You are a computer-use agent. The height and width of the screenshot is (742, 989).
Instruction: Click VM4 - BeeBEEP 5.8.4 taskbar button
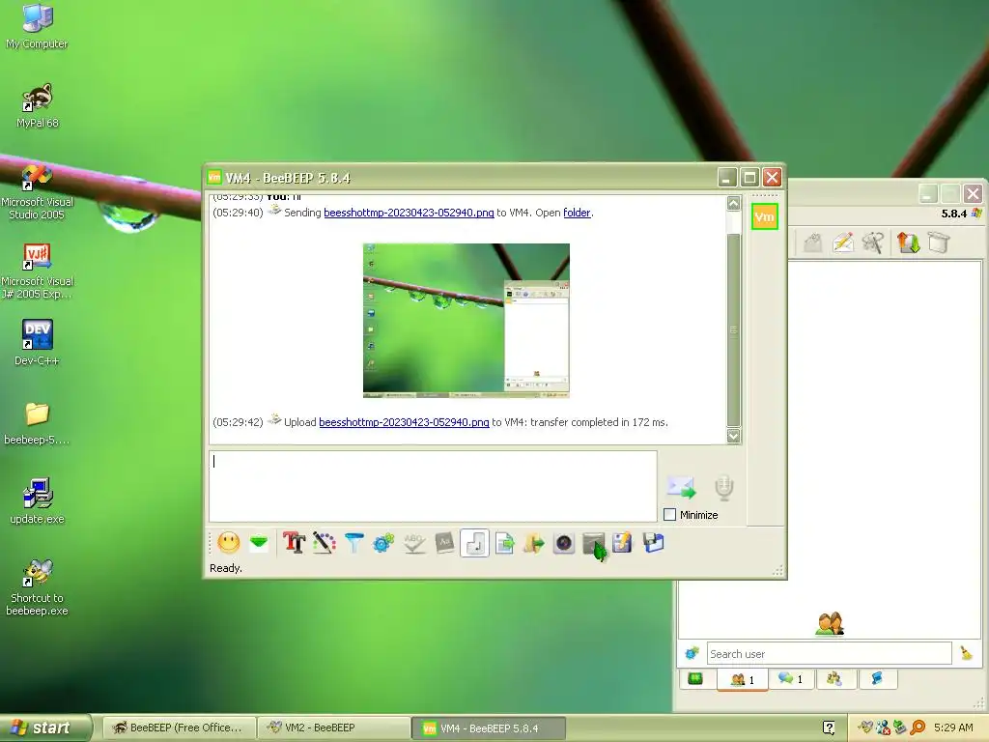489,728
